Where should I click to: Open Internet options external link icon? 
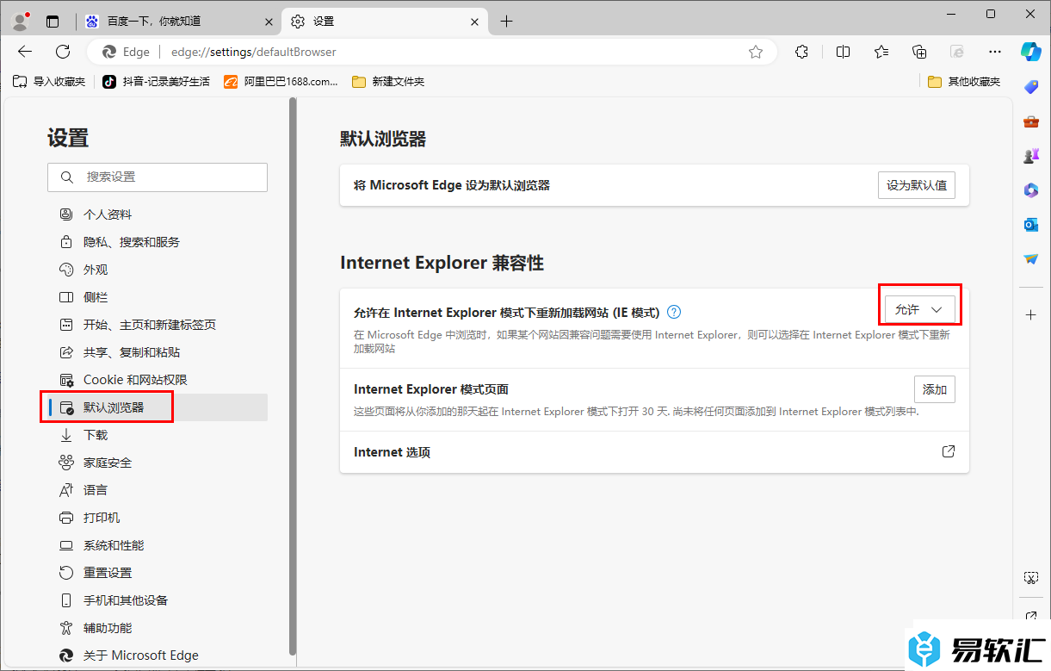[x=948, y=451]
